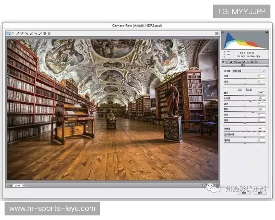Screen dimensions: 275x220
Task: Select the Color Sampler tool
Action: coord(22,33)
